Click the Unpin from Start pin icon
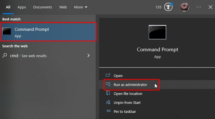Viewport: 215px width, 119px height. (108, 102)
